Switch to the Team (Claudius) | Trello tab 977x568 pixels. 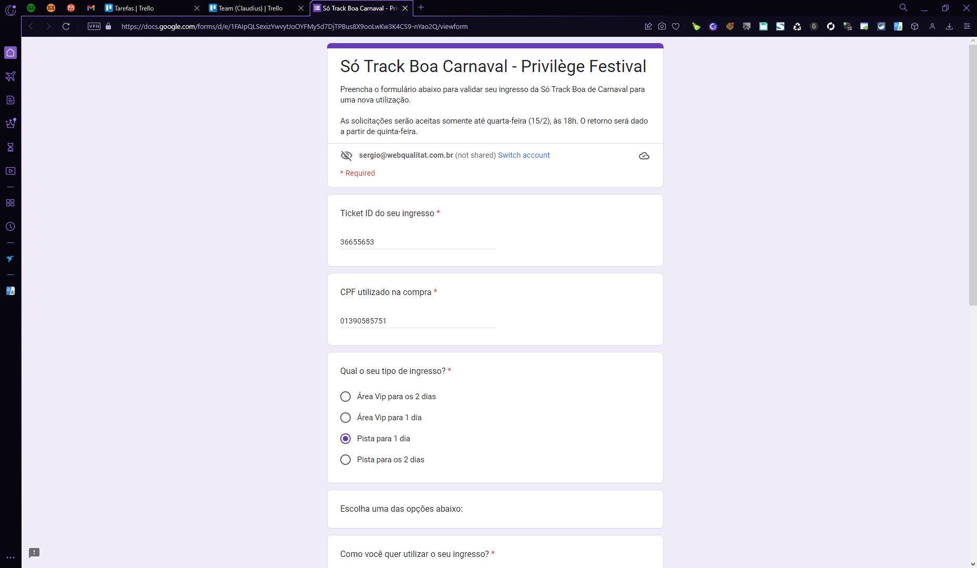point(256,8)
